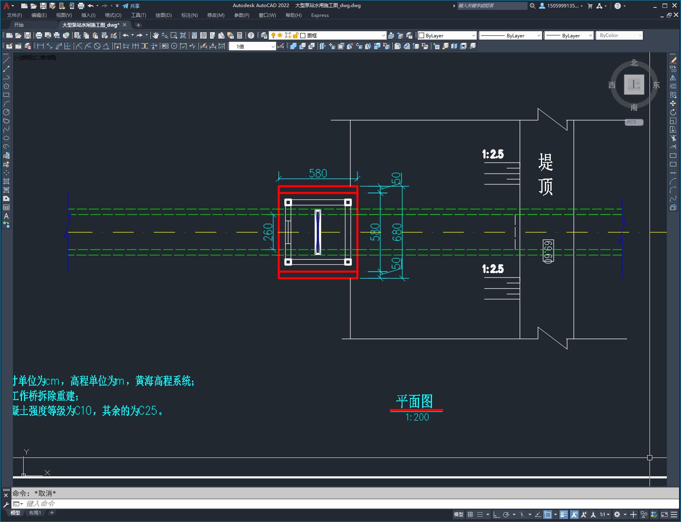Click the WCS label under the ViewCube
This screenshot has height=522, width=681.
click(x=633, y=122)
